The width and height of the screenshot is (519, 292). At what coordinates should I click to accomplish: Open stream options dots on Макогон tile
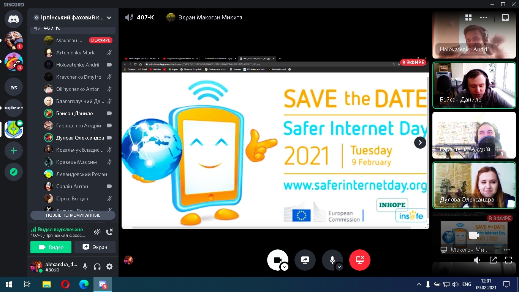(506, 250)
